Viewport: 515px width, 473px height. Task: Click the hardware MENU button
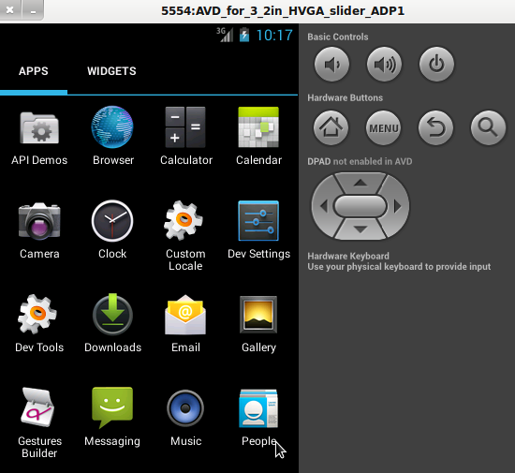pyautogui.click(x=383, y=127)
